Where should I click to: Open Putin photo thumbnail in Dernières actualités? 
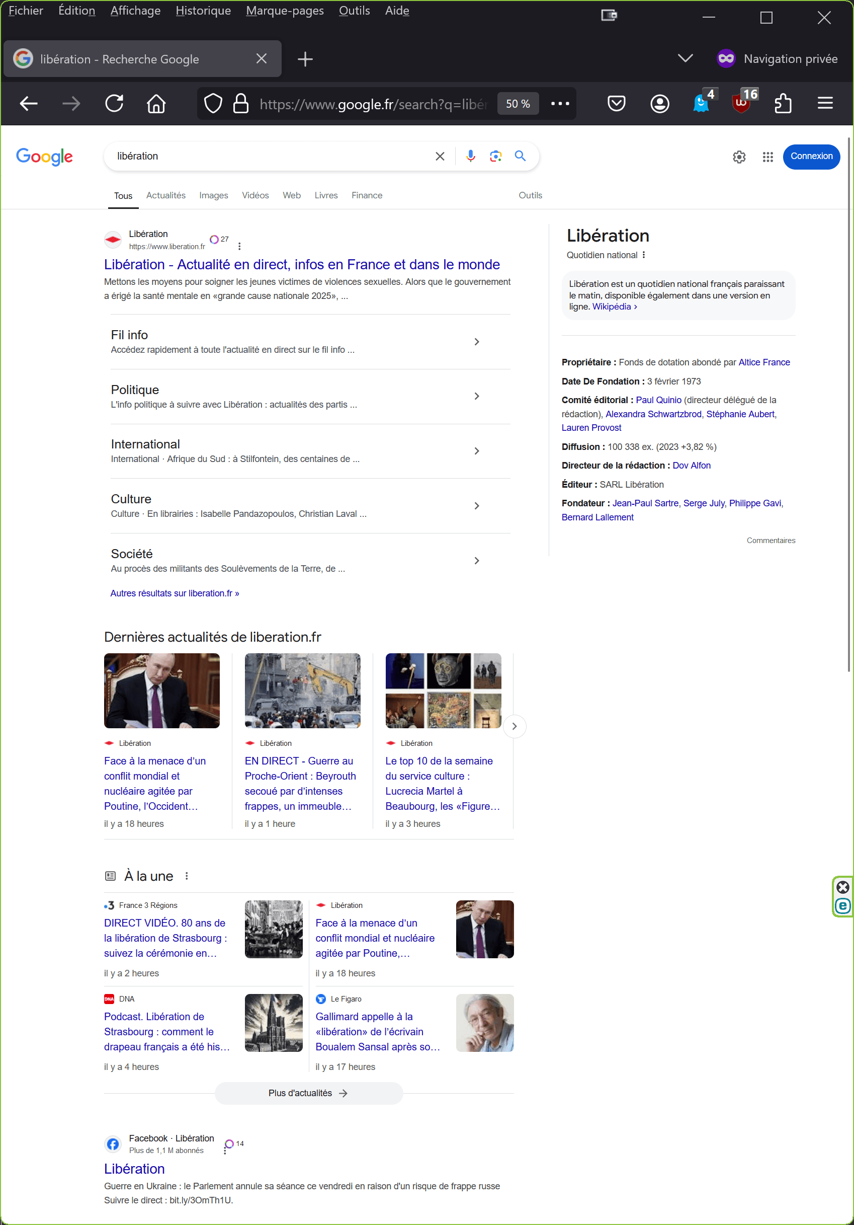[161, 691]
